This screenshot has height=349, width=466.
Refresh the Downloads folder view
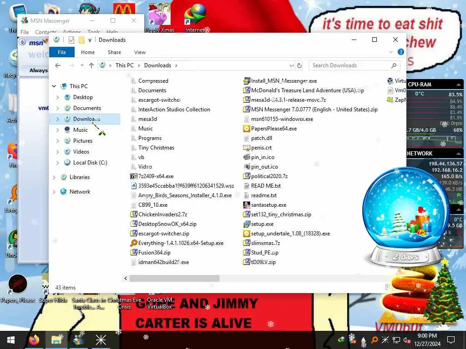(x=299, y=65)
